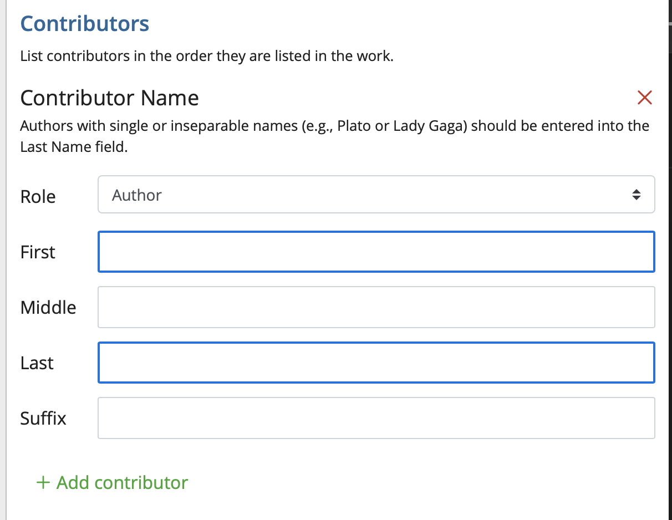Viewport: 672px width, 520px height.
Task: Click into the Middle name field
Action: point(376,307)
